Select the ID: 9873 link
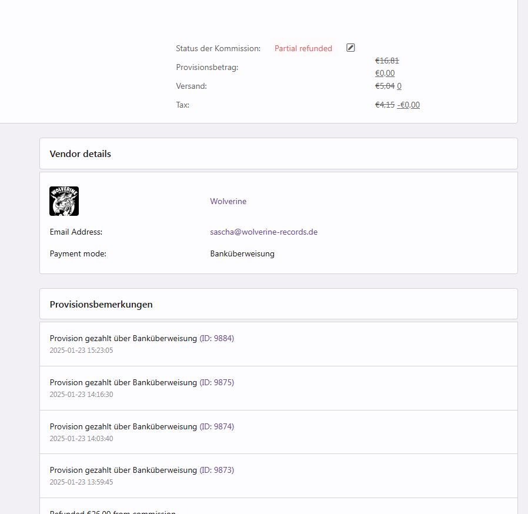 [217, 470]
